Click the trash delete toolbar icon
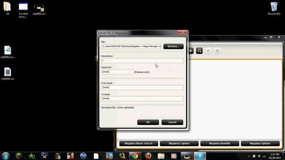Image resolution: width=285 pixels, height=160 pixels. coord(217,51)
